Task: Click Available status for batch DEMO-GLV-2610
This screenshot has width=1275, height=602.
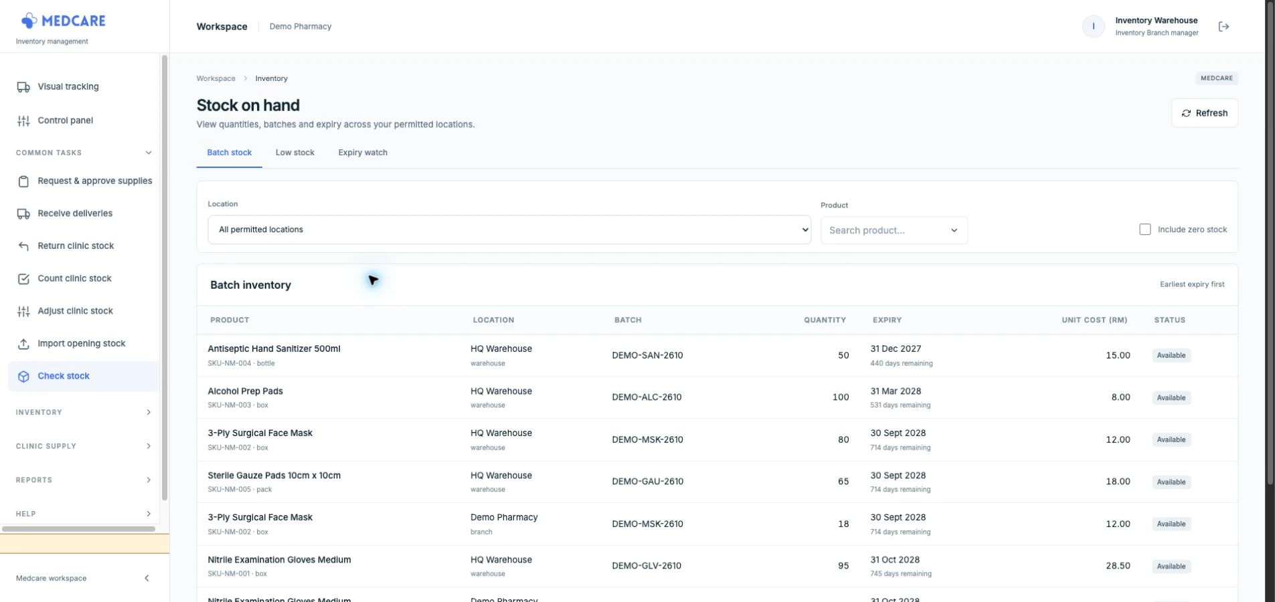Action: [x=1171, y=567]
